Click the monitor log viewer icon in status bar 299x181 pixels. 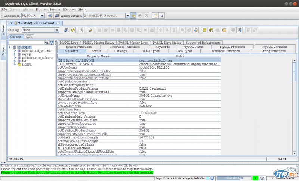click(x=212, y=178)
